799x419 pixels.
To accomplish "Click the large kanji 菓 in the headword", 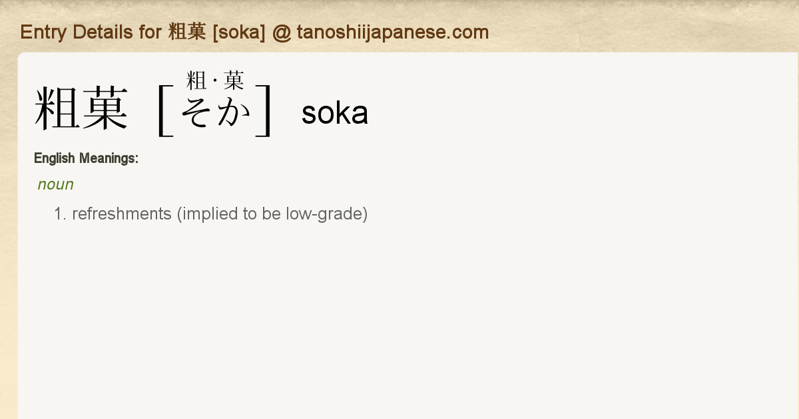I will click(x=105, y=110).
